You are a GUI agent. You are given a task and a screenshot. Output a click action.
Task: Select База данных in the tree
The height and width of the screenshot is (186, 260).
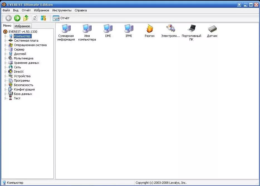[23, 94]
